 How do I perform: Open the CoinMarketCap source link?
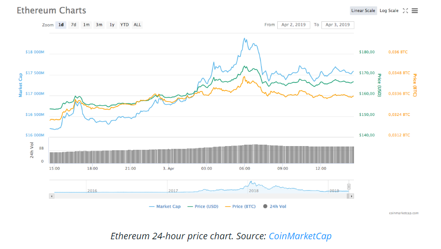pos(300,236)
